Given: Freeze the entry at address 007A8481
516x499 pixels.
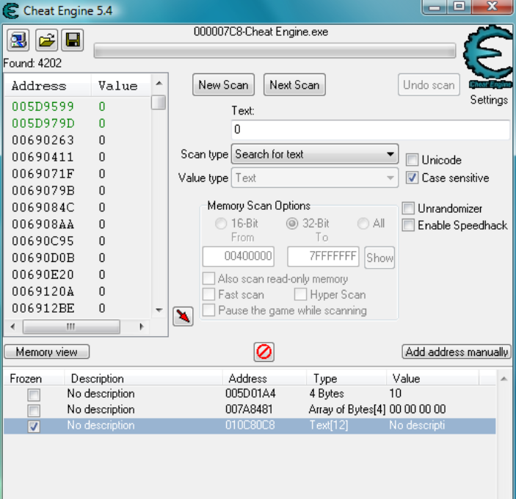Looking at the screenshot, I should coord(34,410).
